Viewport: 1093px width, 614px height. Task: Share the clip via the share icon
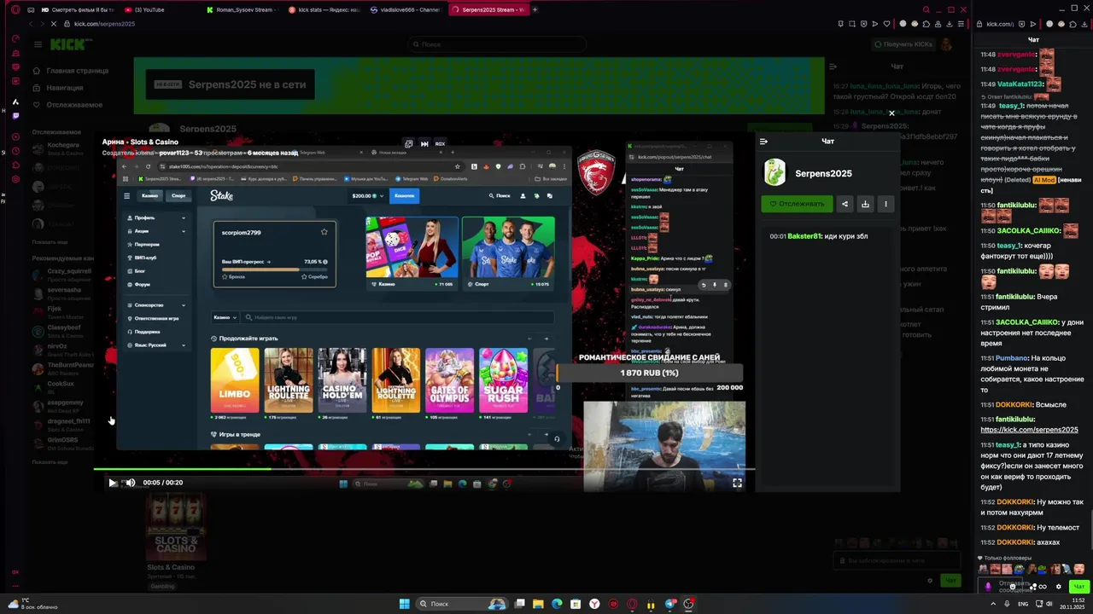[x=845, y=204]
